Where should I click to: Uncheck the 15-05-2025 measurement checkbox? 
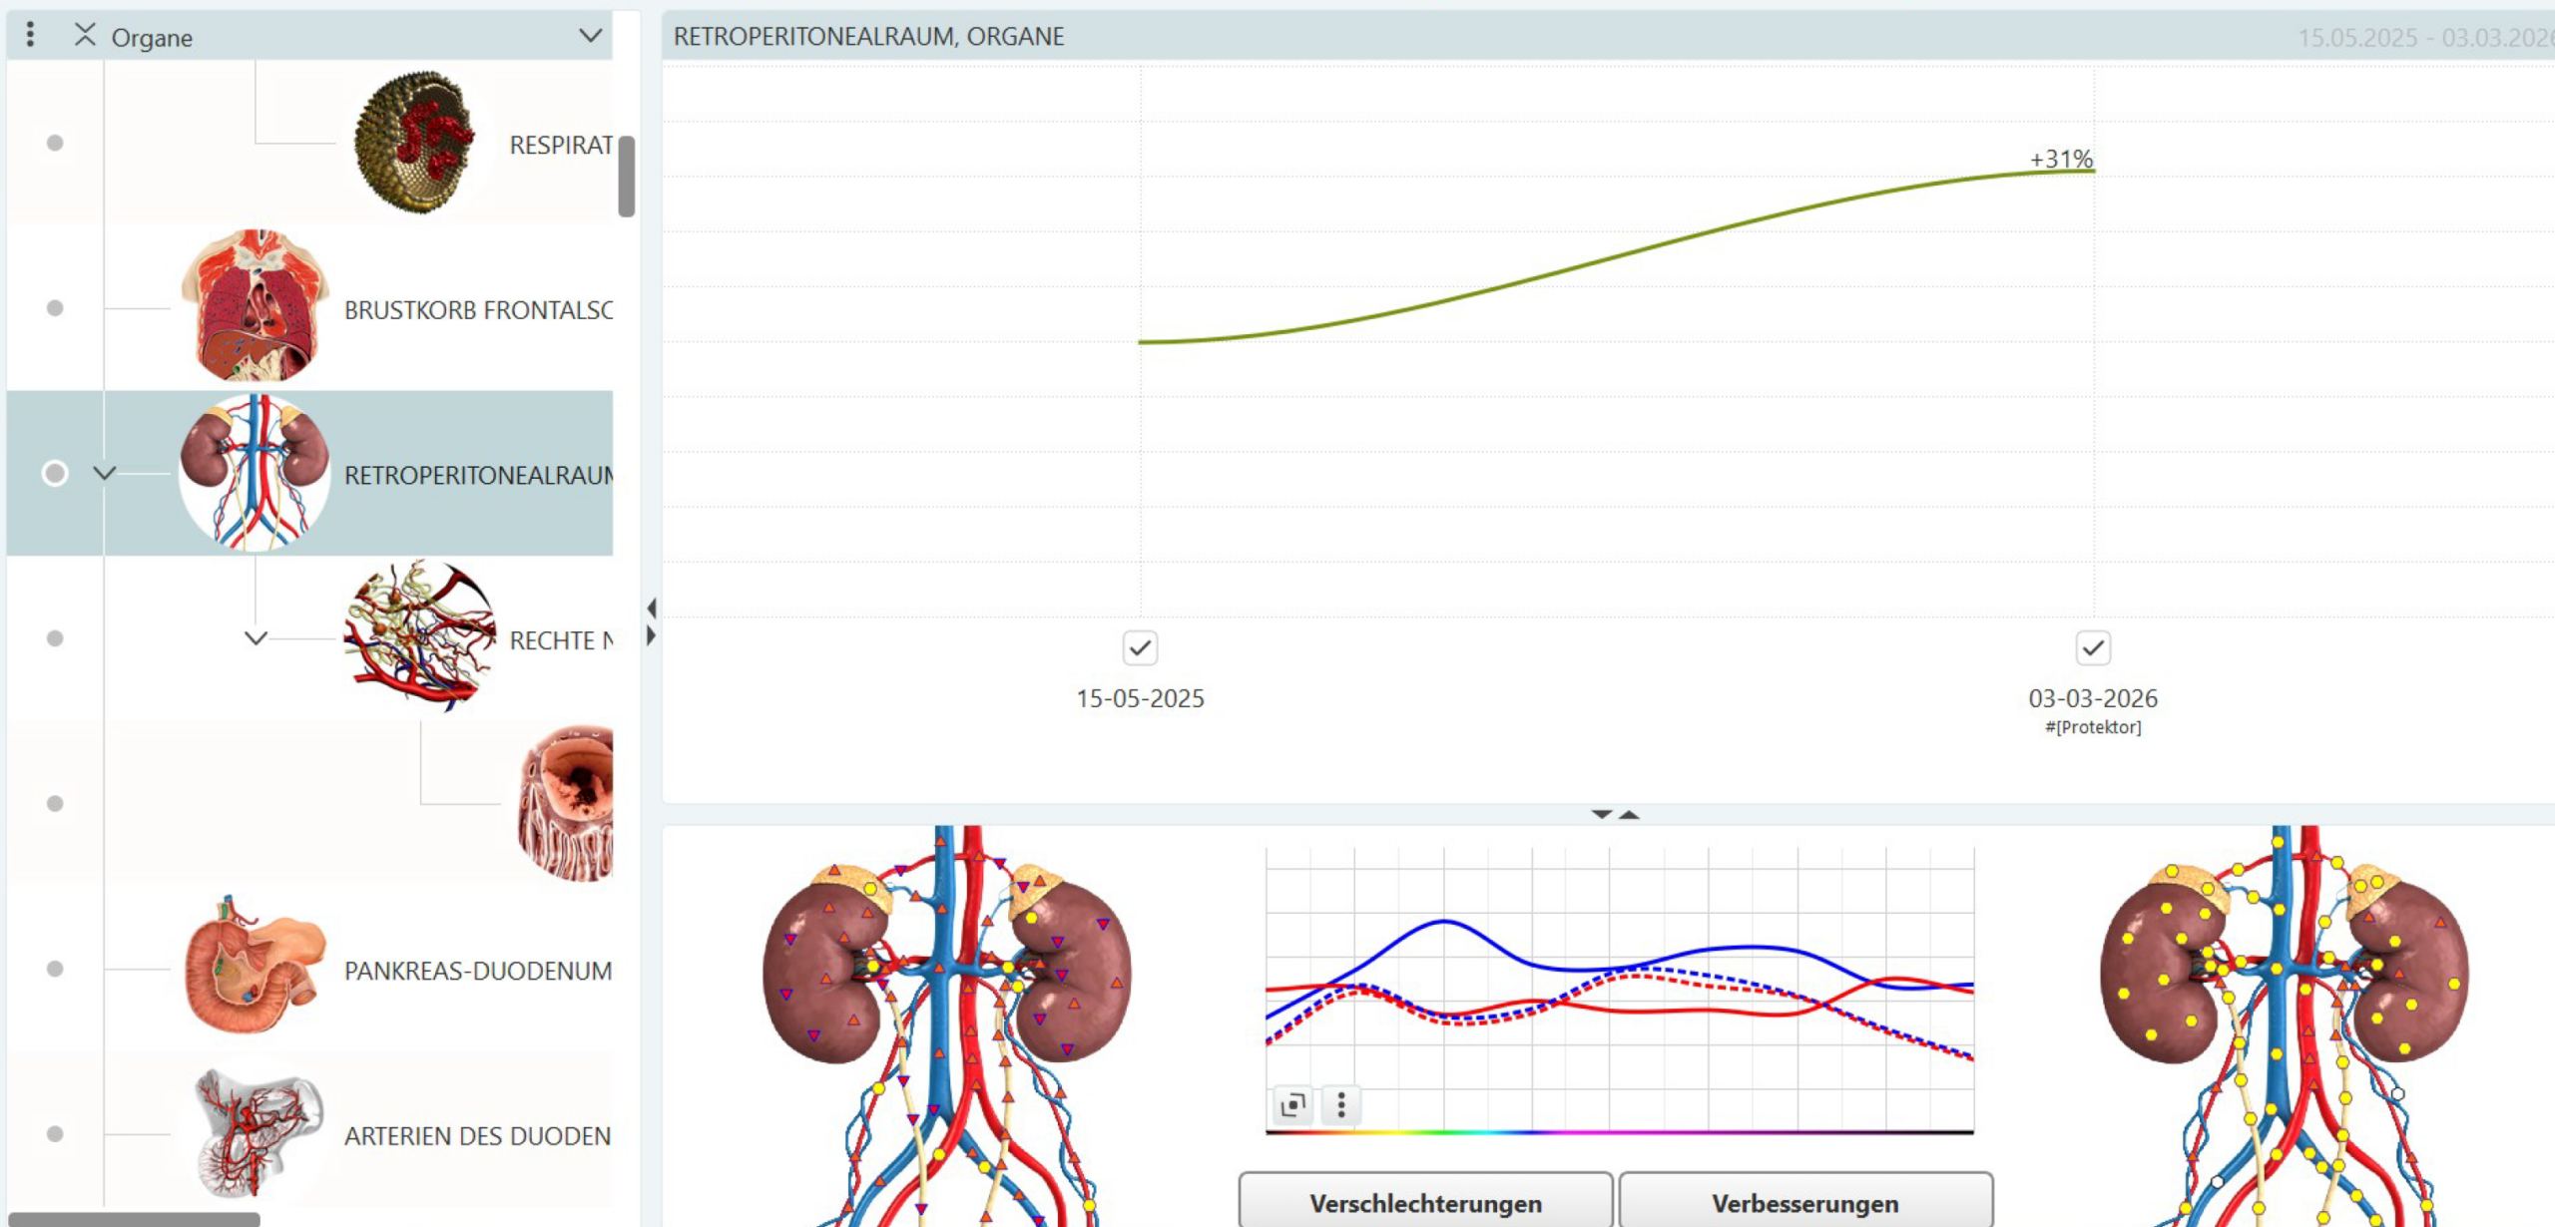click(1140, 648)
